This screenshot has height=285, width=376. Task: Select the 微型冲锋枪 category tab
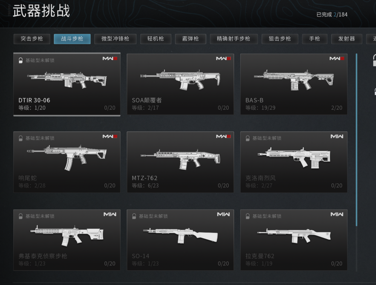(115, 39)
